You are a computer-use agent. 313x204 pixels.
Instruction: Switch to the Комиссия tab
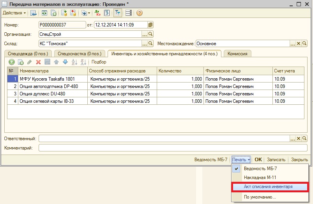pyautogui.click(x=237, y=54)
